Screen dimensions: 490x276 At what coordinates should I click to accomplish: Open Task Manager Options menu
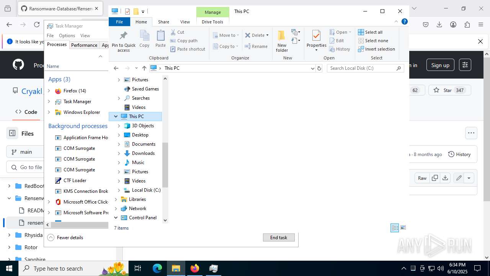pyautogui.click(x=67, y=36)
